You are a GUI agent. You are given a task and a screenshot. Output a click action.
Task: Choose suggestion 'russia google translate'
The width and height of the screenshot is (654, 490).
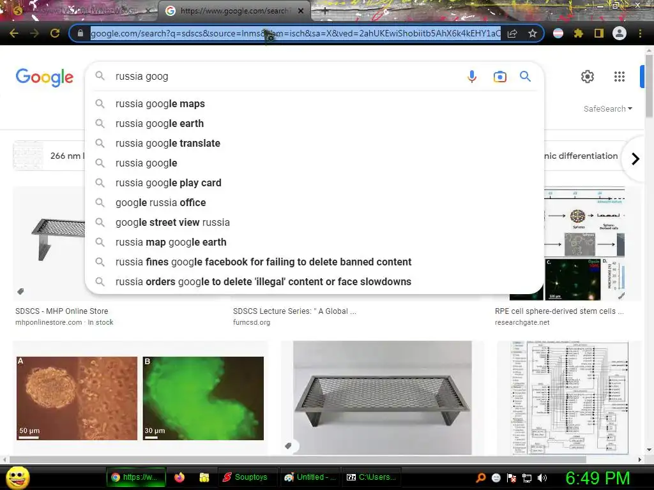point(314,144)
